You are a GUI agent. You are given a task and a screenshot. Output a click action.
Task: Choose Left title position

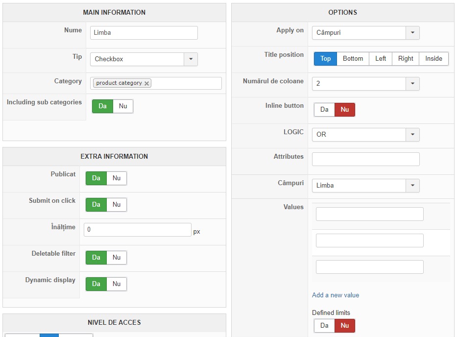[x=381, y=59]
